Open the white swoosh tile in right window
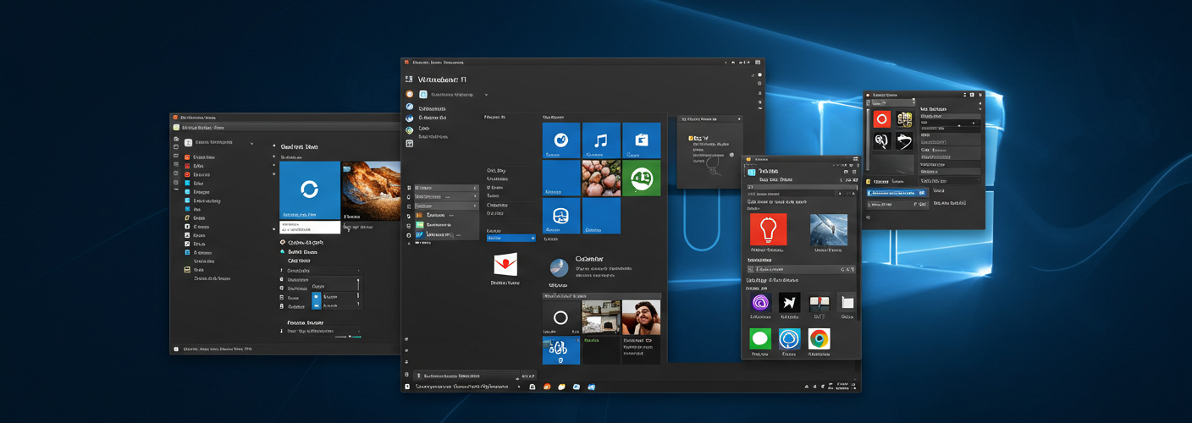Screen dimensions: 1192x423 click(x=905, y=141)
